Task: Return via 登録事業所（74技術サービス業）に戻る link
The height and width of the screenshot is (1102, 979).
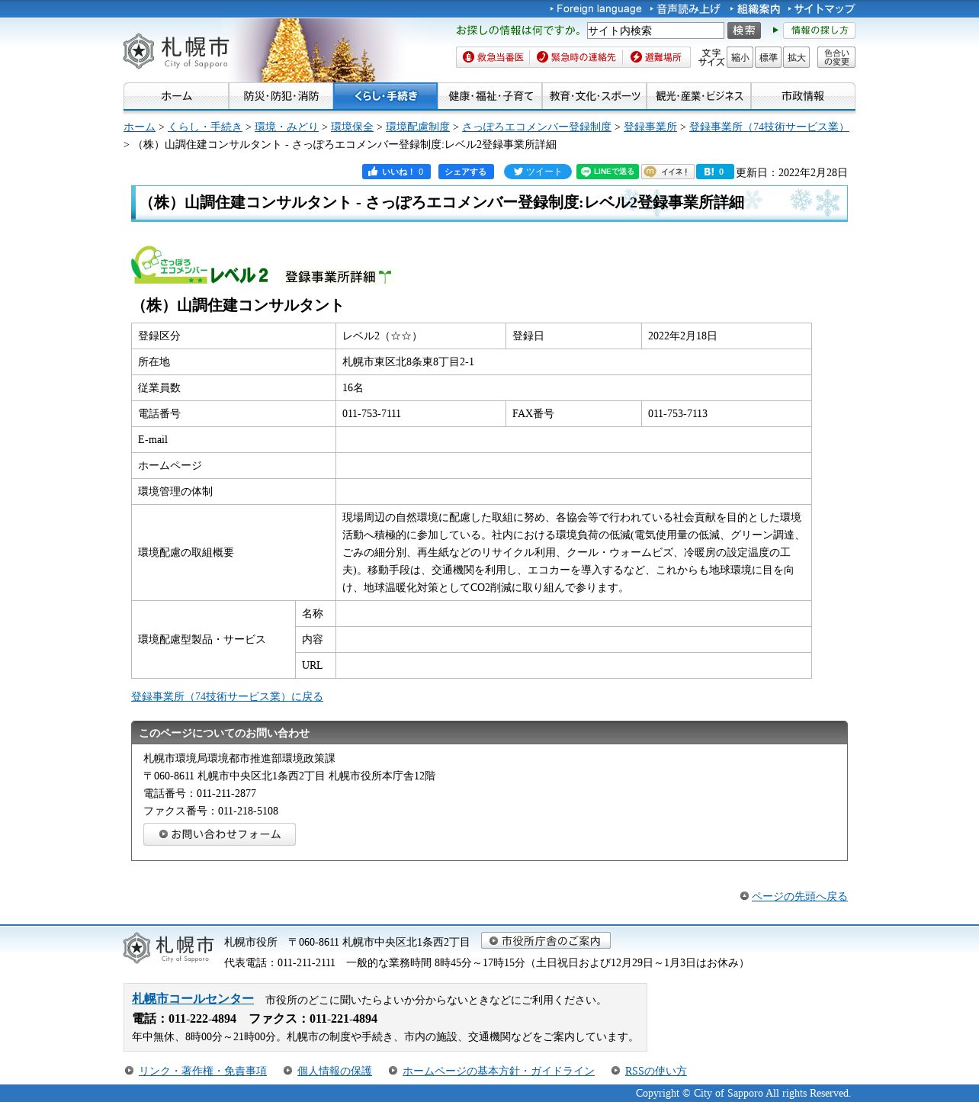Action: coord(227,696)
